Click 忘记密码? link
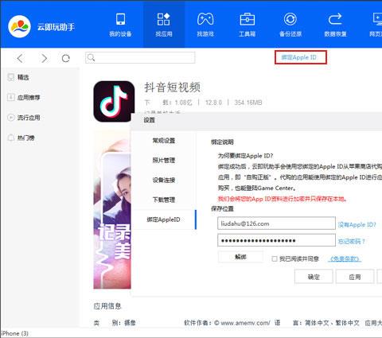This screenshot has width=382, height=338. tap(352, 241)
